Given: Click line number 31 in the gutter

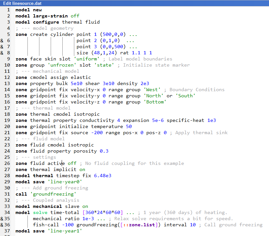Looking at the screenshot, I should click(x=7, y=194).
